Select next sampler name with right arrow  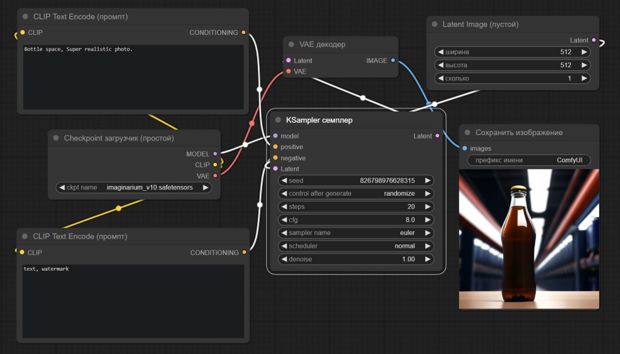point(428,233)
